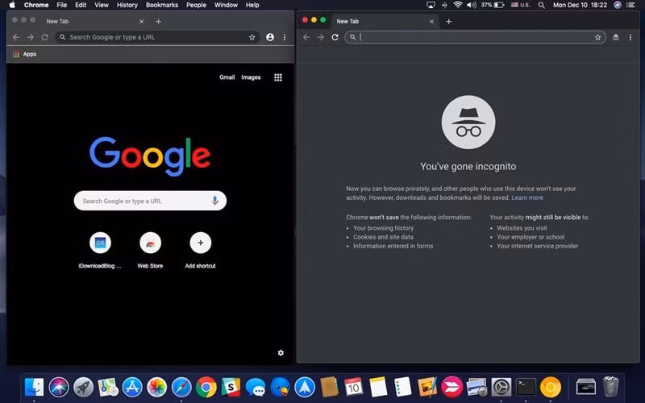Focus the address bar in the incognito window
Viewport: 645px width, 403px height.
(475, 37)
